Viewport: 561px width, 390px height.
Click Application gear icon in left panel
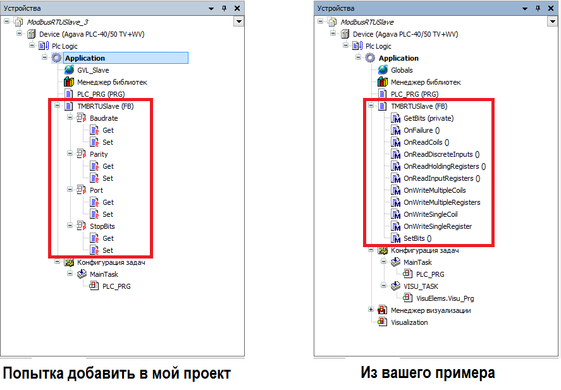coord(56,58)
